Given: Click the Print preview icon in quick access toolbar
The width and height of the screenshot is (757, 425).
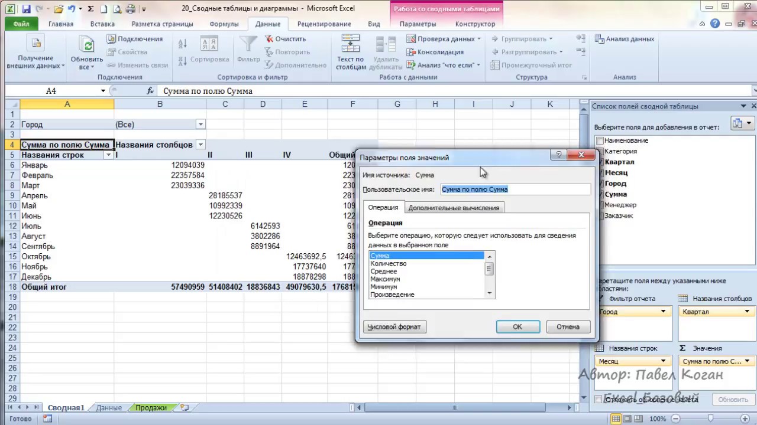Looking at the screenshot, I should 117,9.
